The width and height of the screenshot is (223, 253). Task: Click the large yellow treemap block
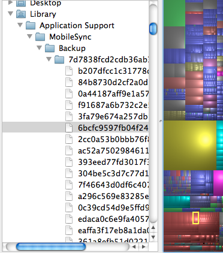coord(190,145)
